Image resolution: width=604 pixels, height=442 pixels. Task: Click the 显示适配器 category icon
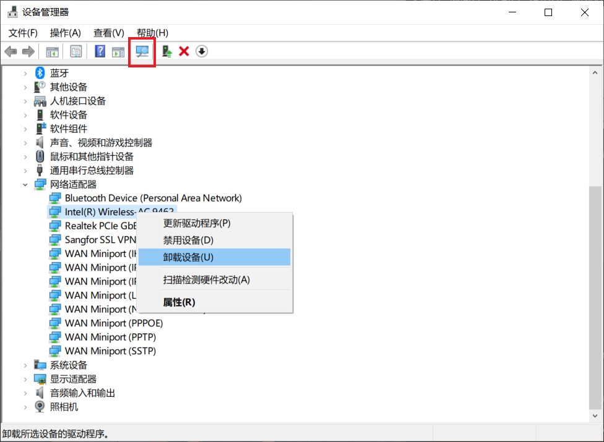click(40, 379)
